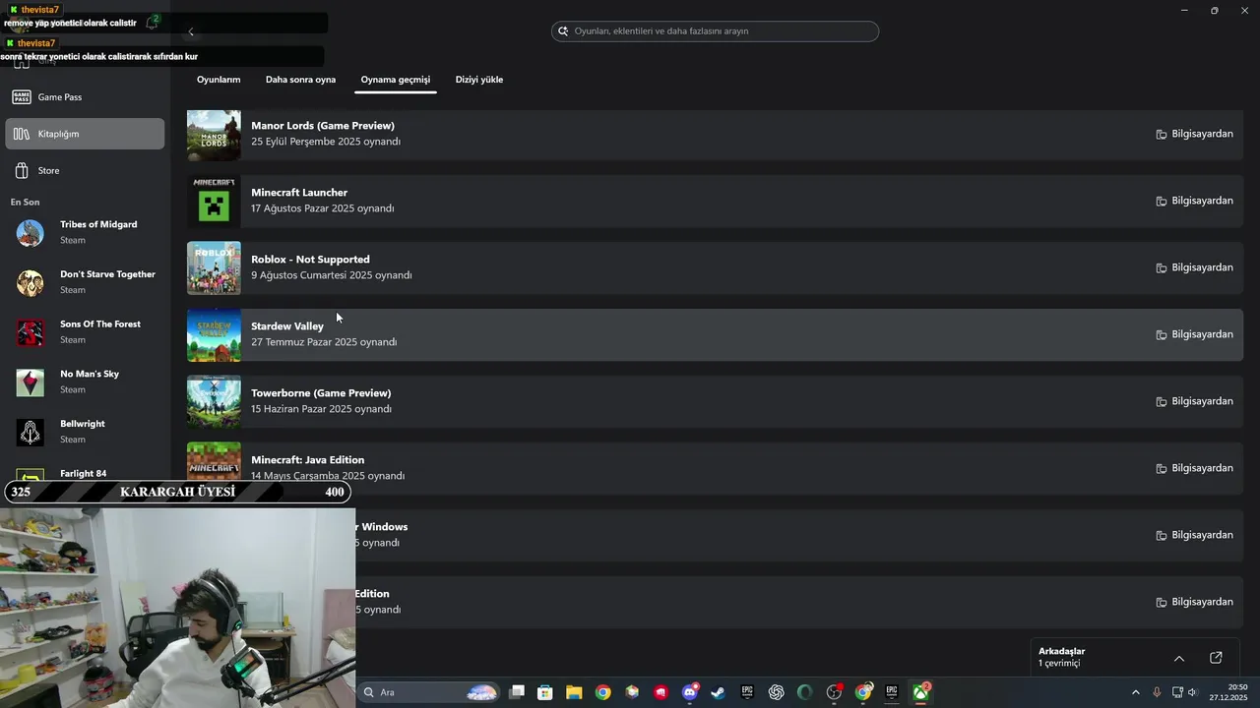Select Towerborne (Game Preview) title
1260x708 pixels.
tap(321, 393)
